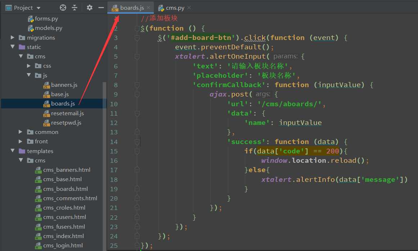Click '/cms/aboards/' URL string
Image resolution: width=418 pixels, height=251 pixels.
(289, 104)
